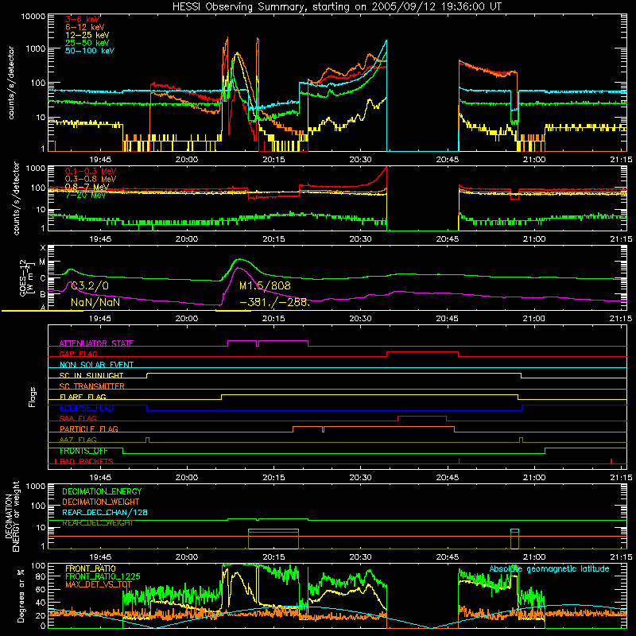The image size is (636, 636).
Task: Click the REAR_DEC_WEIGHT legend label
Action: (x=97, y=523)
